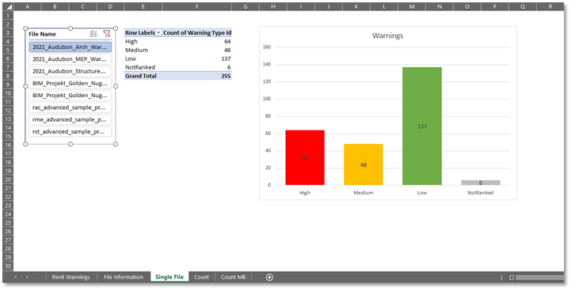This screenshot has height=290, width=571.
Task: Select row 20 header
Action: (8, 179)
